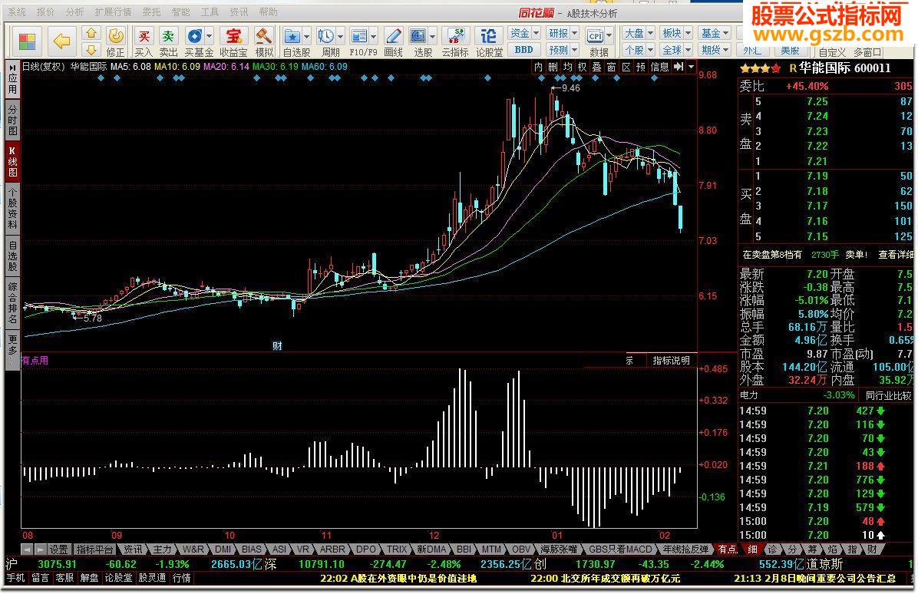Click the yellow down arrow icon
Image resolution: width=918 pixels, height=594 pixels.
tap(91, 49)
